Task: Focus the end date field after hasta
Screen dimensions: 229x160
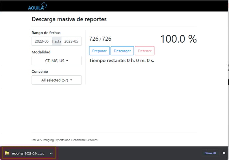Action: [x=71, y=41]
